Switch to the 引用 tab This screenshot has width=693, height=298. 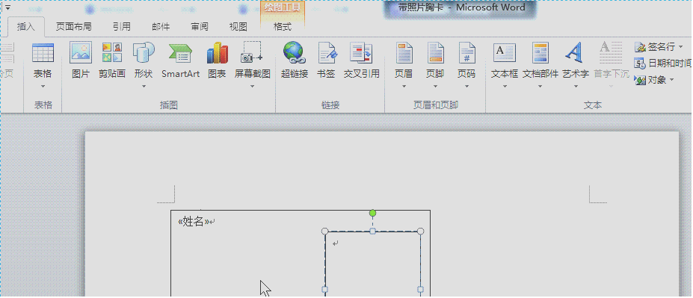(122, 27)
